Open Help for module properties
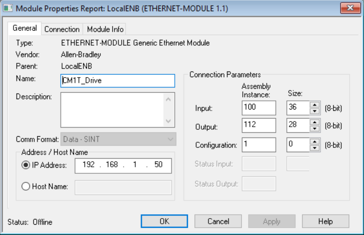The width and height of the screenshot is (364, 235). tap(325, 221)
